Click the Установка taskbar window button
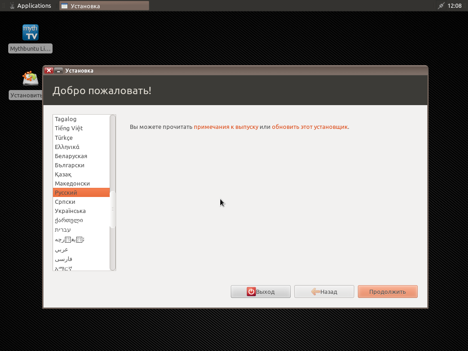The height and width of the screenshot is (351, 468). coord(104,6)
